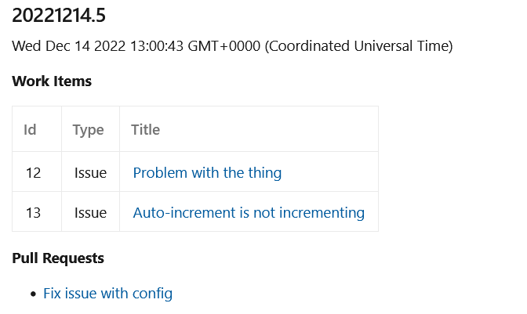
Task: Click the build number heading 20221214.5
Action: (59, 17)
